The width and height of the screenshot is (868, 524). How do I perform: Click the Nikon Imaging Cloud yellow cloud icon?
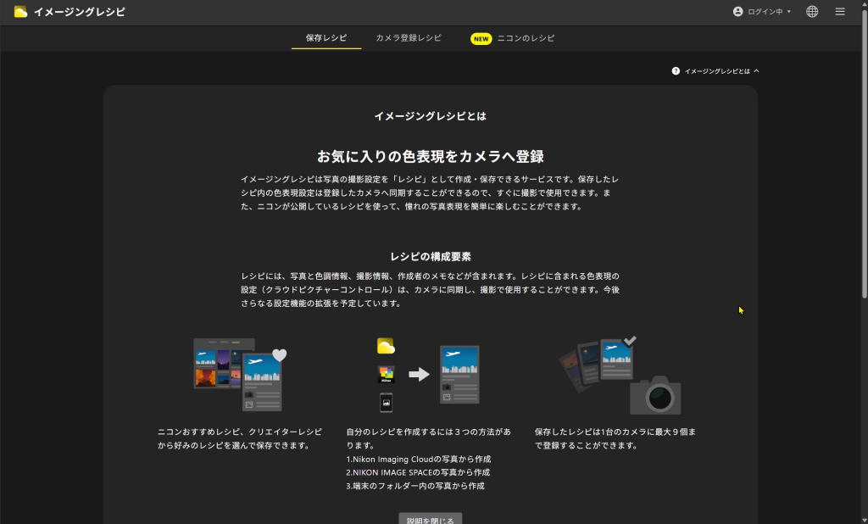click(x=386, y=346)
